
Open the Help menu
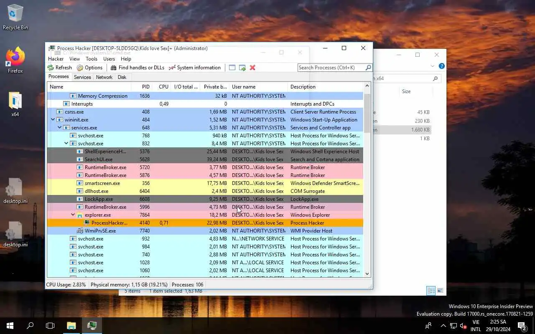pos(126,59)
